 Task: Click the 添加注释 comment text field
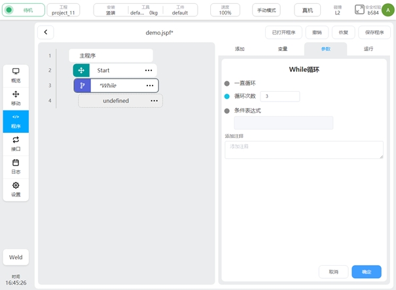(304, 150)
